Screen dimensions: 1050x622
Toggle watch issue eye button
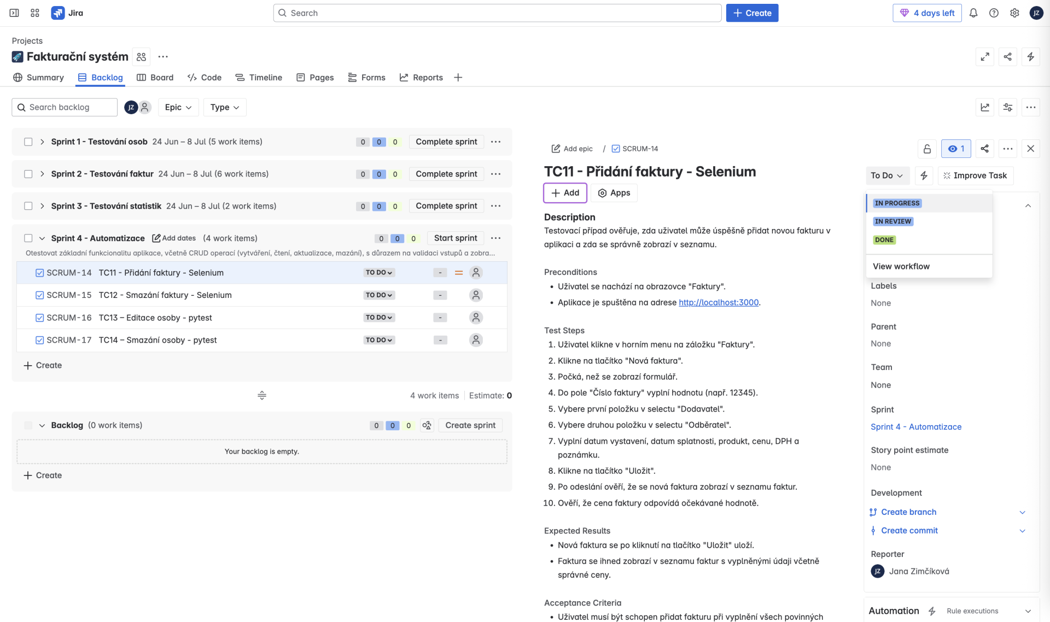[x=956, y=149]
